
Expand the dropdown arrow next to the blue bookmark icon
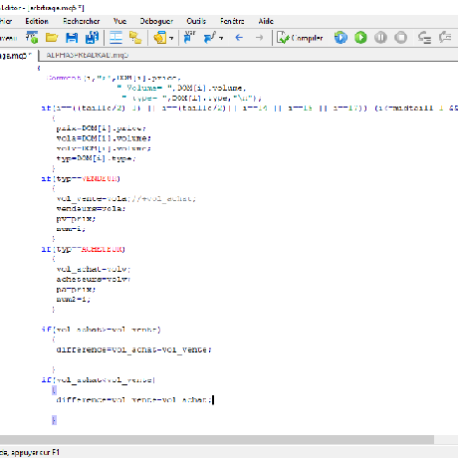221,38
